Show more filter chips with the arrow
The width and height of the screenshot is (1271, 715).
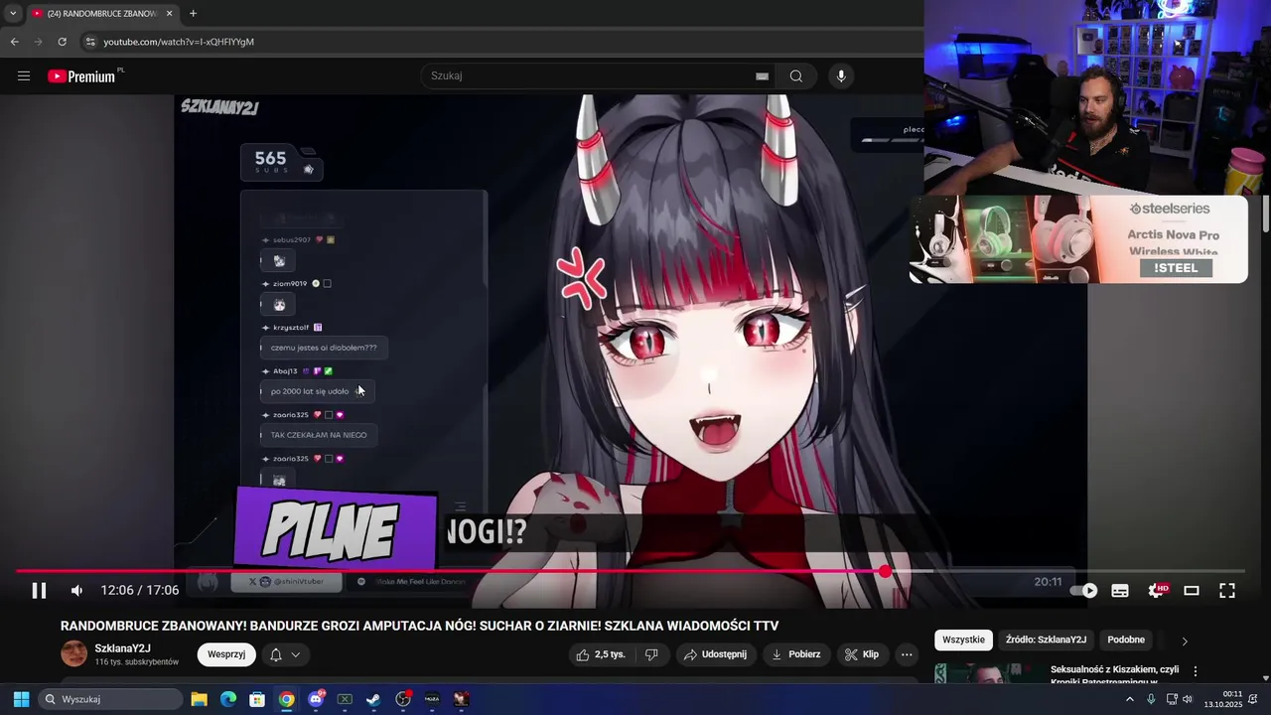1185,642
